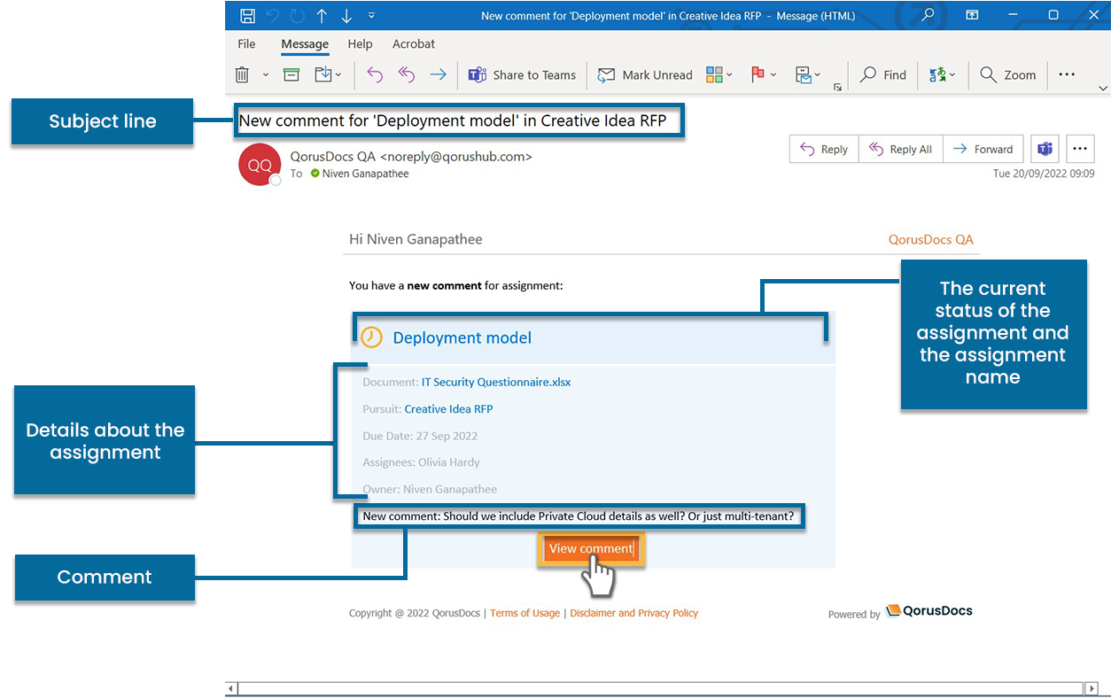Open the File menu
The width and height of the screenshot is (1111, 698).
click(246, 43)
